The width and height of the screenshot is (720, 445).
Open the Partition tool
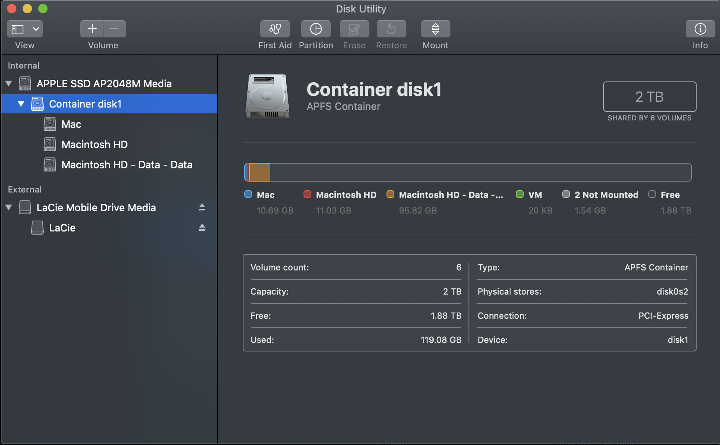click(316, 29)
